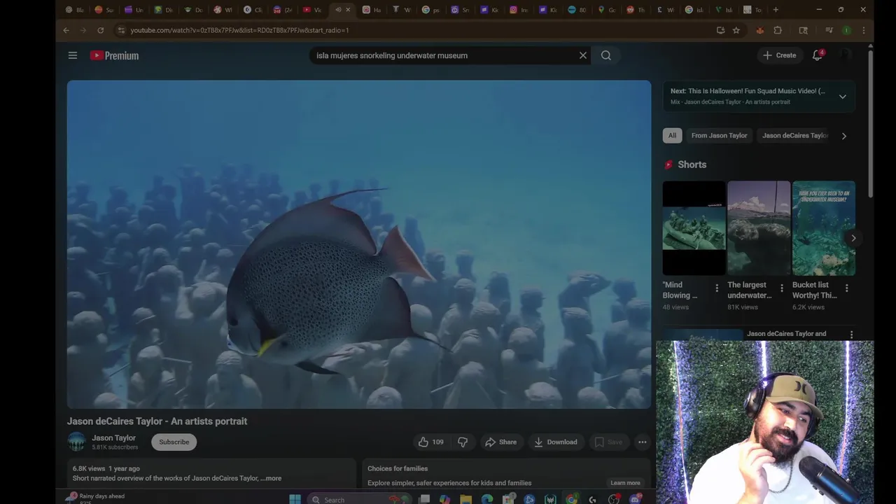Open Discord from taskbar
Image resolution: width=896 pixels, height=504 pixels.
coord(635,499)
